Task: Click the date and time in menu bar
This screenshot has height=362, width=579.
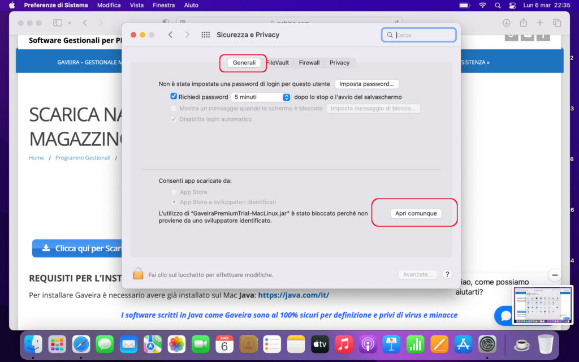Action: pyautogui.click(x=547, y=5)
